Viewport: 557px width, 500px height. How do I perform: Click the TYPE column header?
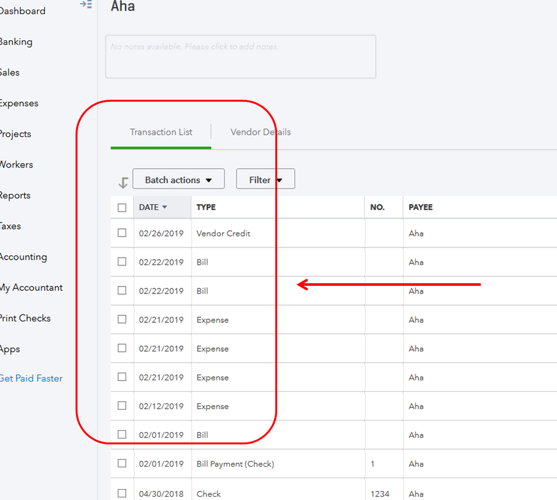pos(206,207)
